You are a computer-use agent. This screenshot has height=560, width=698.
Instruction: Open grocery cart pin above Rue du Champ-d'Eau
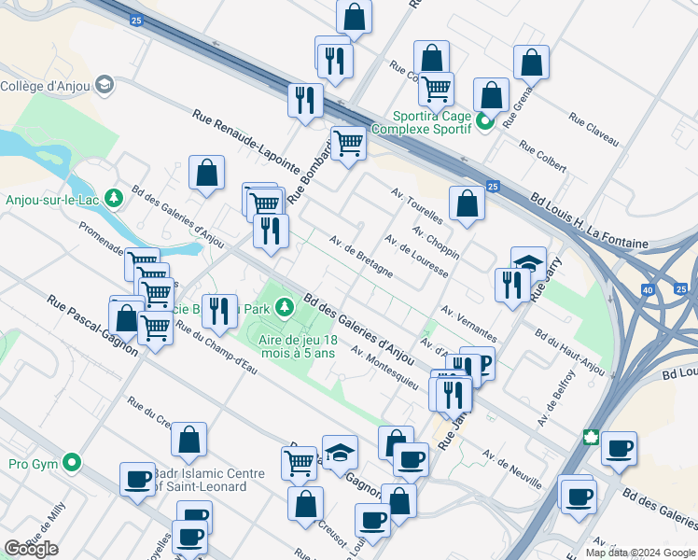[x=155, y=331]
